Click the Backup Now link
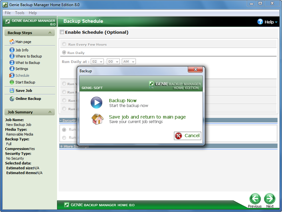This screenshot has height=212, width=282. click(x=123, y=100)
